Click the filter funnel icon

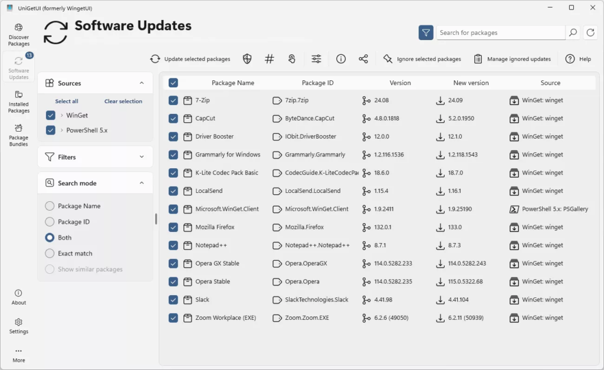tap(426, 33)
